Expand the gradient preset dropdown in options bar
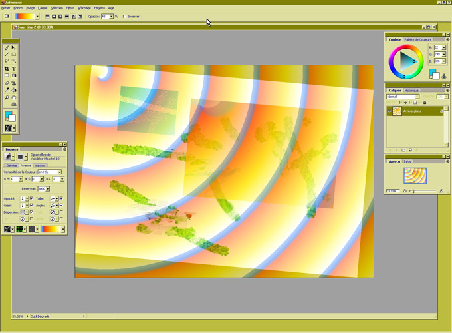 pyautogui.click(x=37, y=17)
